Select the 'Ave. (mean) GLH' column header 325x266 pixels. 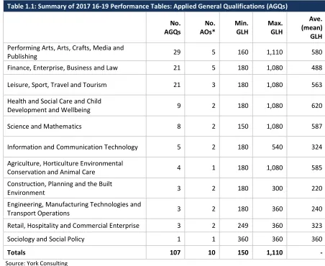(x=312, y=27)
